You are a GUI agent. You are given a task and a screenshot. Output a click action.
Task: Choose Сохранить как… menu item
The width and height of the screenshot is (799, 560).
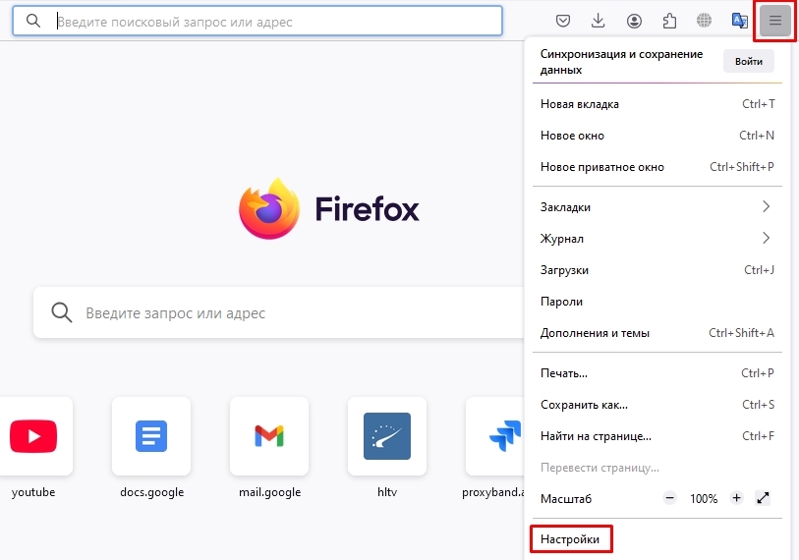(657, 405)
